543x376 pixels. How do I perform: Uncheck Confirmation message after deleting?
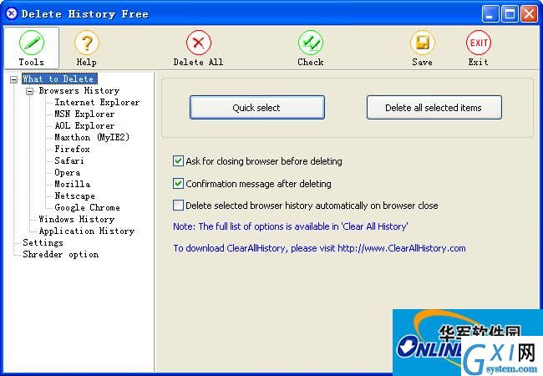(x=178, y=184)
